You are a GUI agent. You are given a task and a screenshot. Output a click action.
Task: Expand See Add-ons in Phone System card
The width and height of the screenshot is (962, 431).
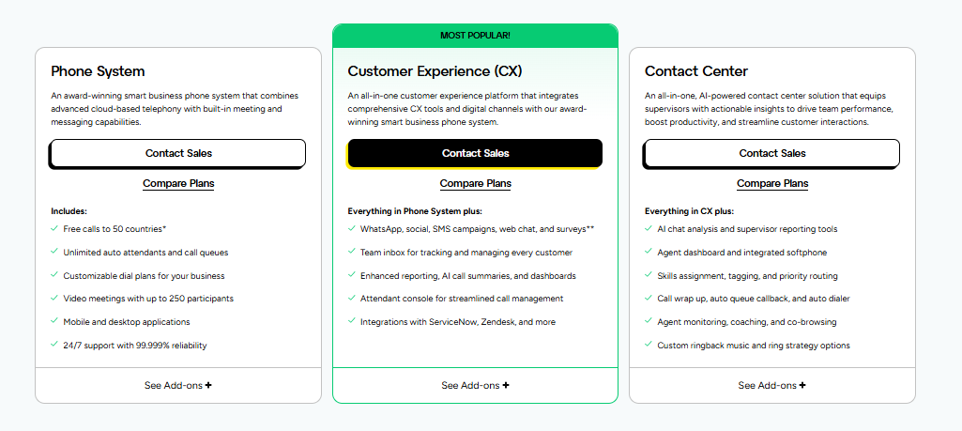[178, 385]
